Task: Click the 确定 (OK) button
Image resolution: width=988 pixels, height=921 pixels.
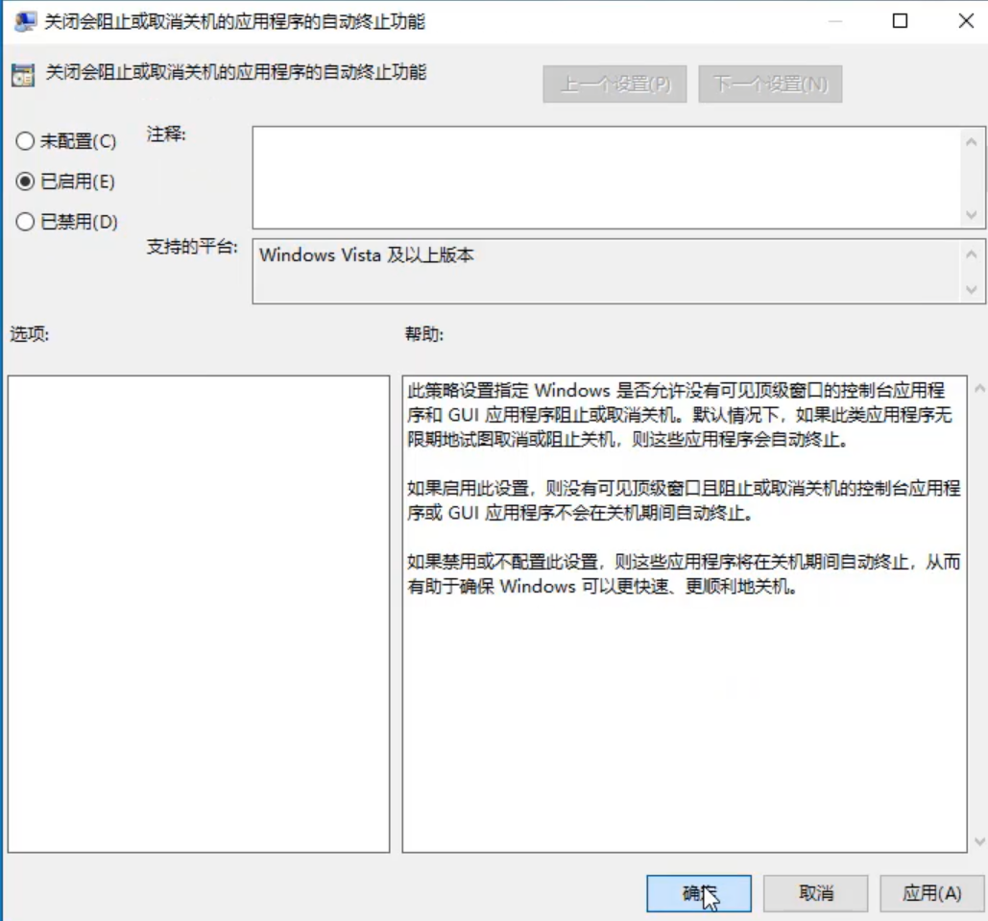Action: pyautogui.click(x=698, y=893)
